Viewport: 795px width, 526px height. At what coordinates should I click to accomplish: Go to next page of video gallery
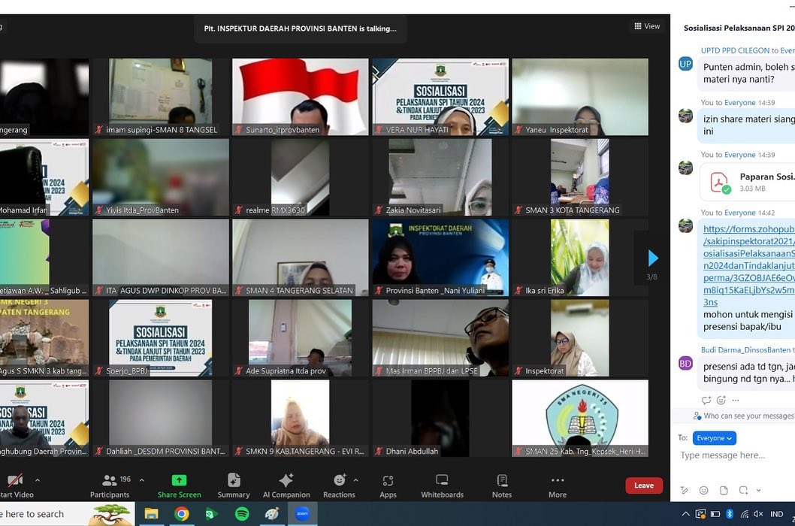click(652, 258)
